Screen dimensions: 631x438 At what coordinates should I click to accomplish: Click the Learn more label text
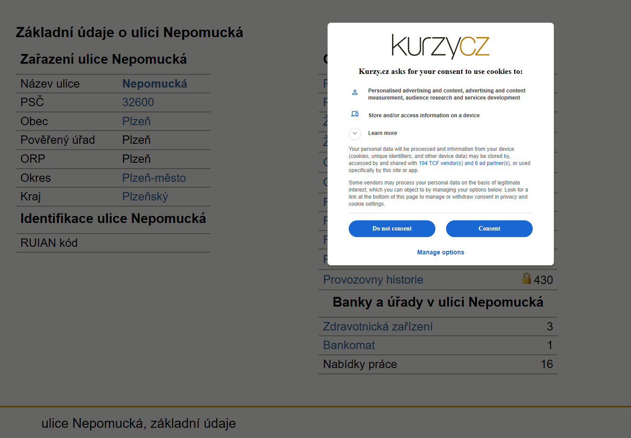point(382,133)
